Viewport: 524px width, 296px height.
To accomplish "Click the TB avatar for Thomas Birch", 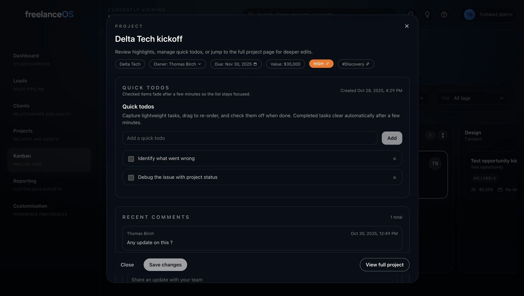I will click(469, 15).
